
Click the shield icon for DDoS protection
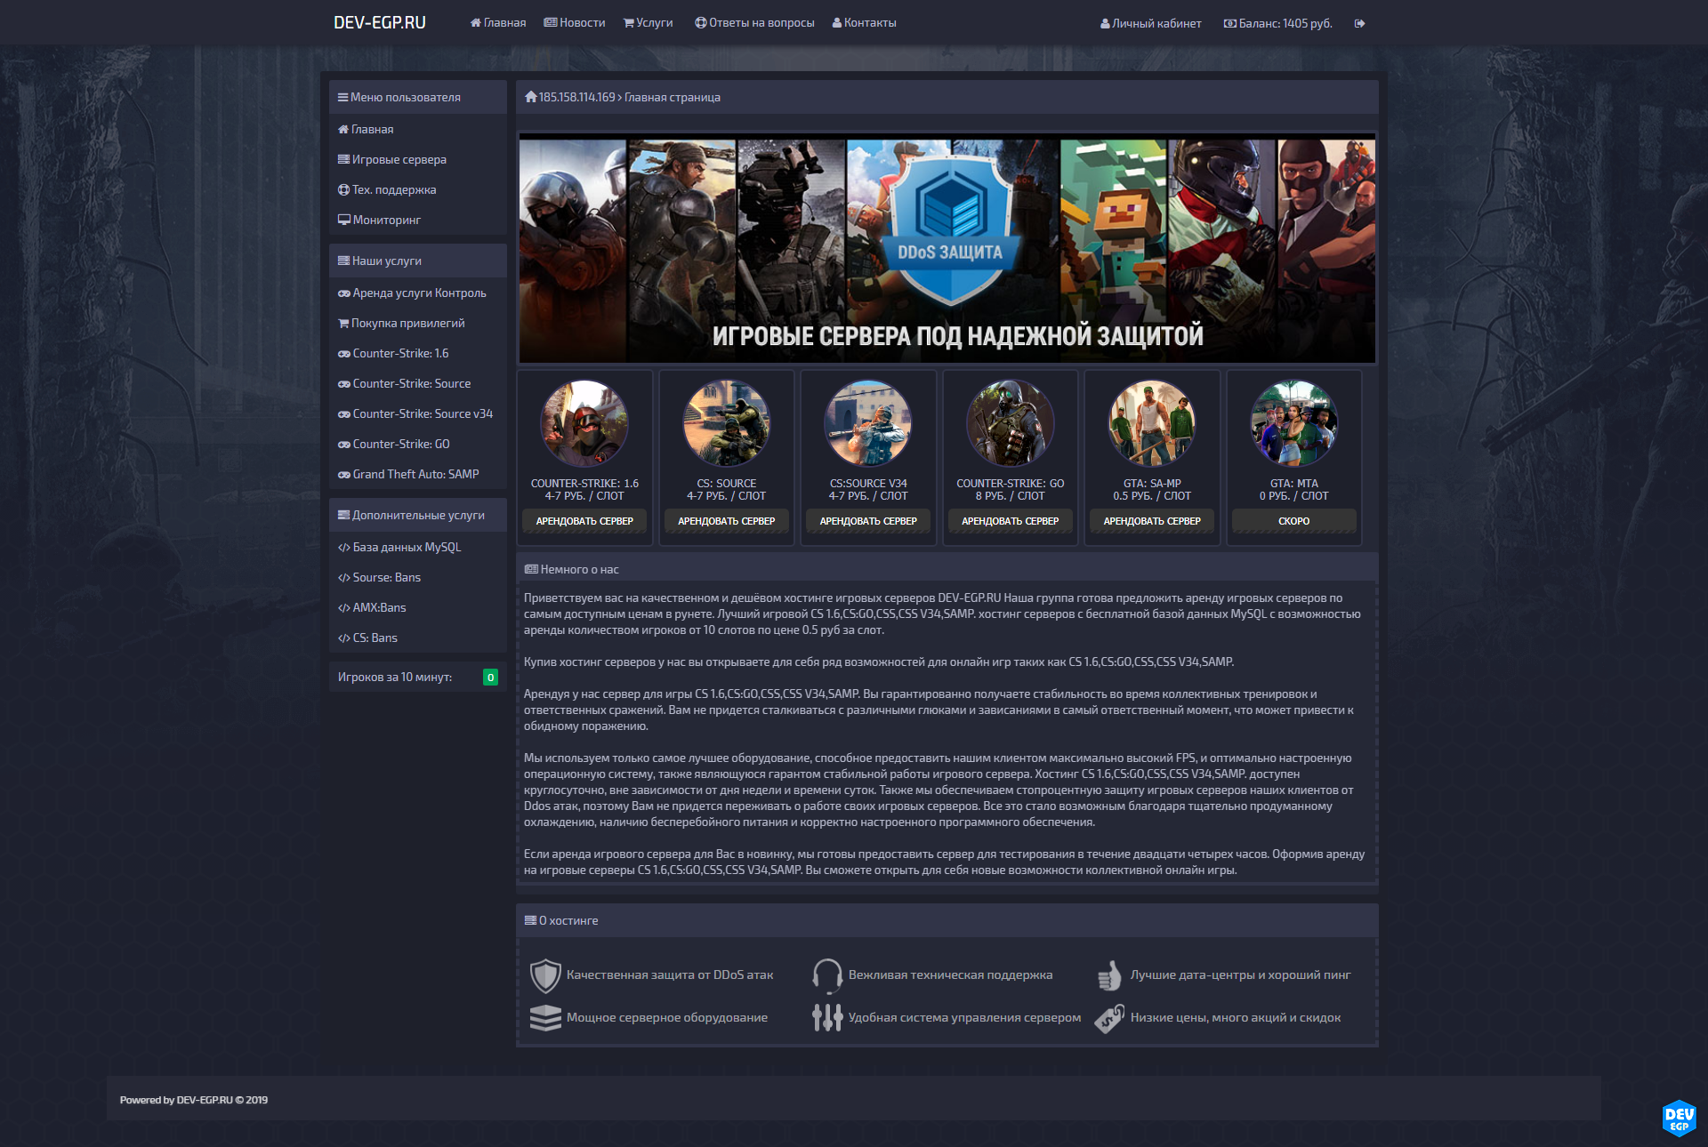545,975
